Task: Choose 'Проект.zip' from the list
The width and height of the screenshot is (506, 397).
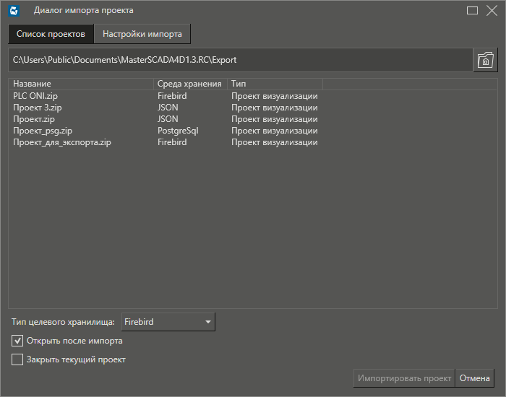Action: pos(34,119)
